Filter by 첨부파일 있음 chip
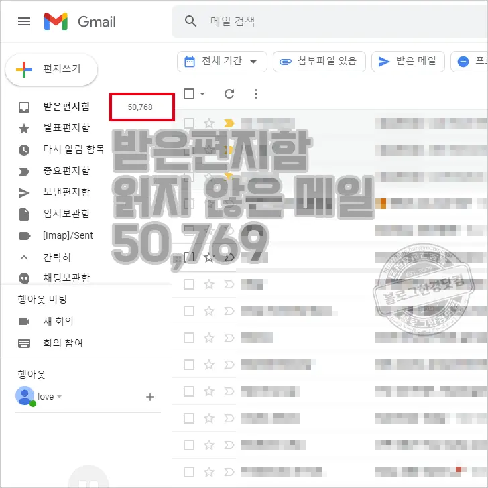488x488 pixels. point(319,61)
